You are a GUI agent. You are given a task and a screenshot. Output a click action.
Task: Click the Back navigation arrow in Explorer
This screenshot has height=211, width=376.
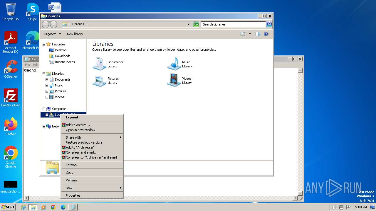point(45,24)
